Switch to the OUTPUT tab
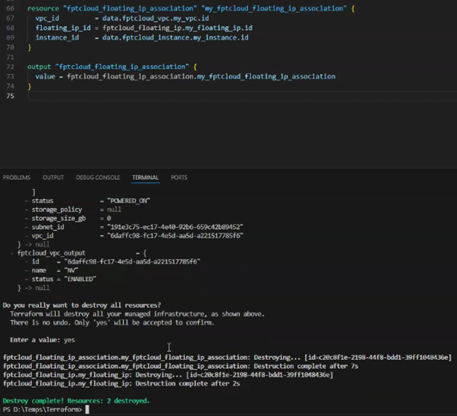 (53, 177)
